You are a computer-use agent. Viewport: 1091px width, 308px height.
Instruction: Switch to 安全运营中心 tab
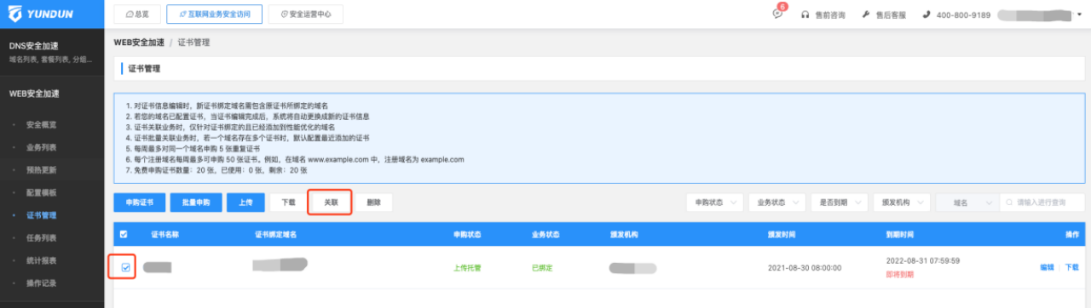(x=305, y=14)
